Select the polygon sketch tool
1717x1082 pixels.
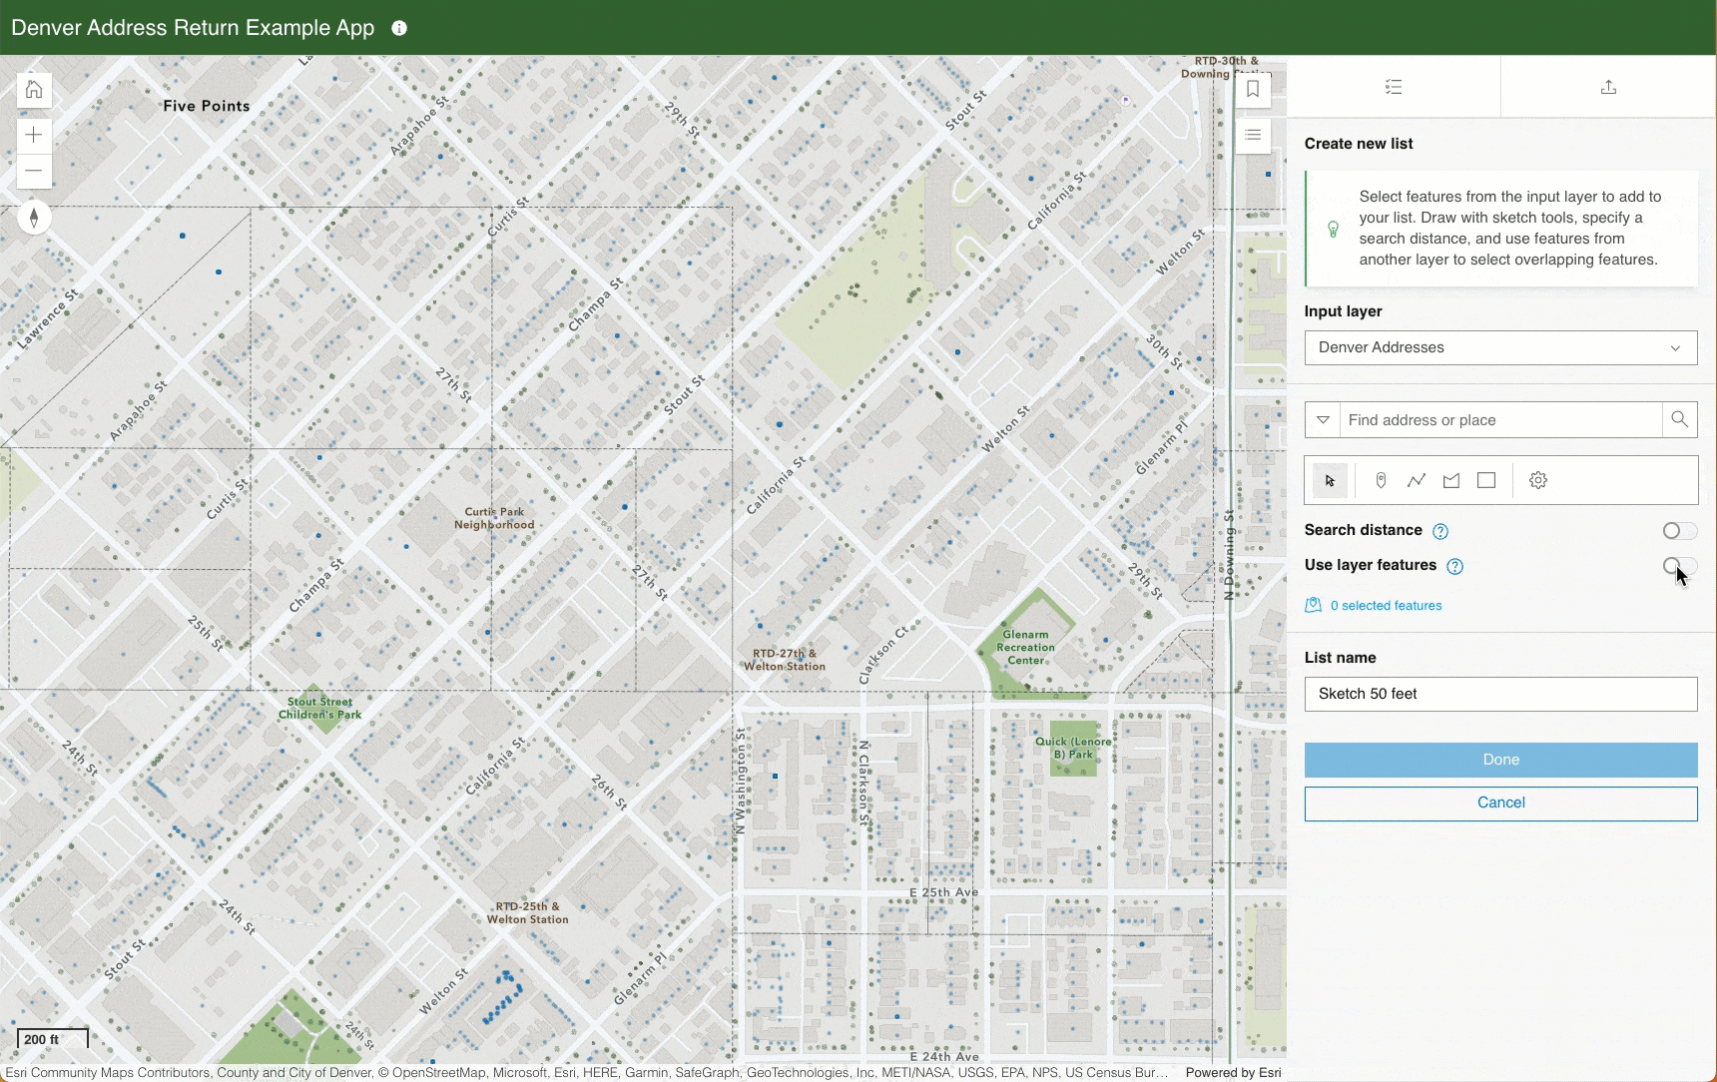[1451, 480]
